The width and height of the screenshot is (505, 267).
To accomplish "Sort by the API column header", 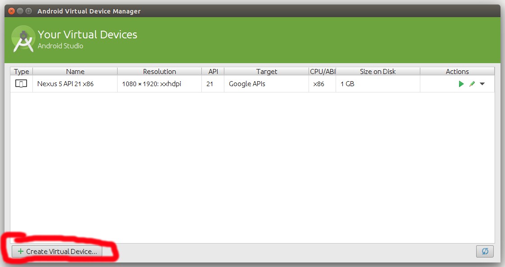I will 213,71.
